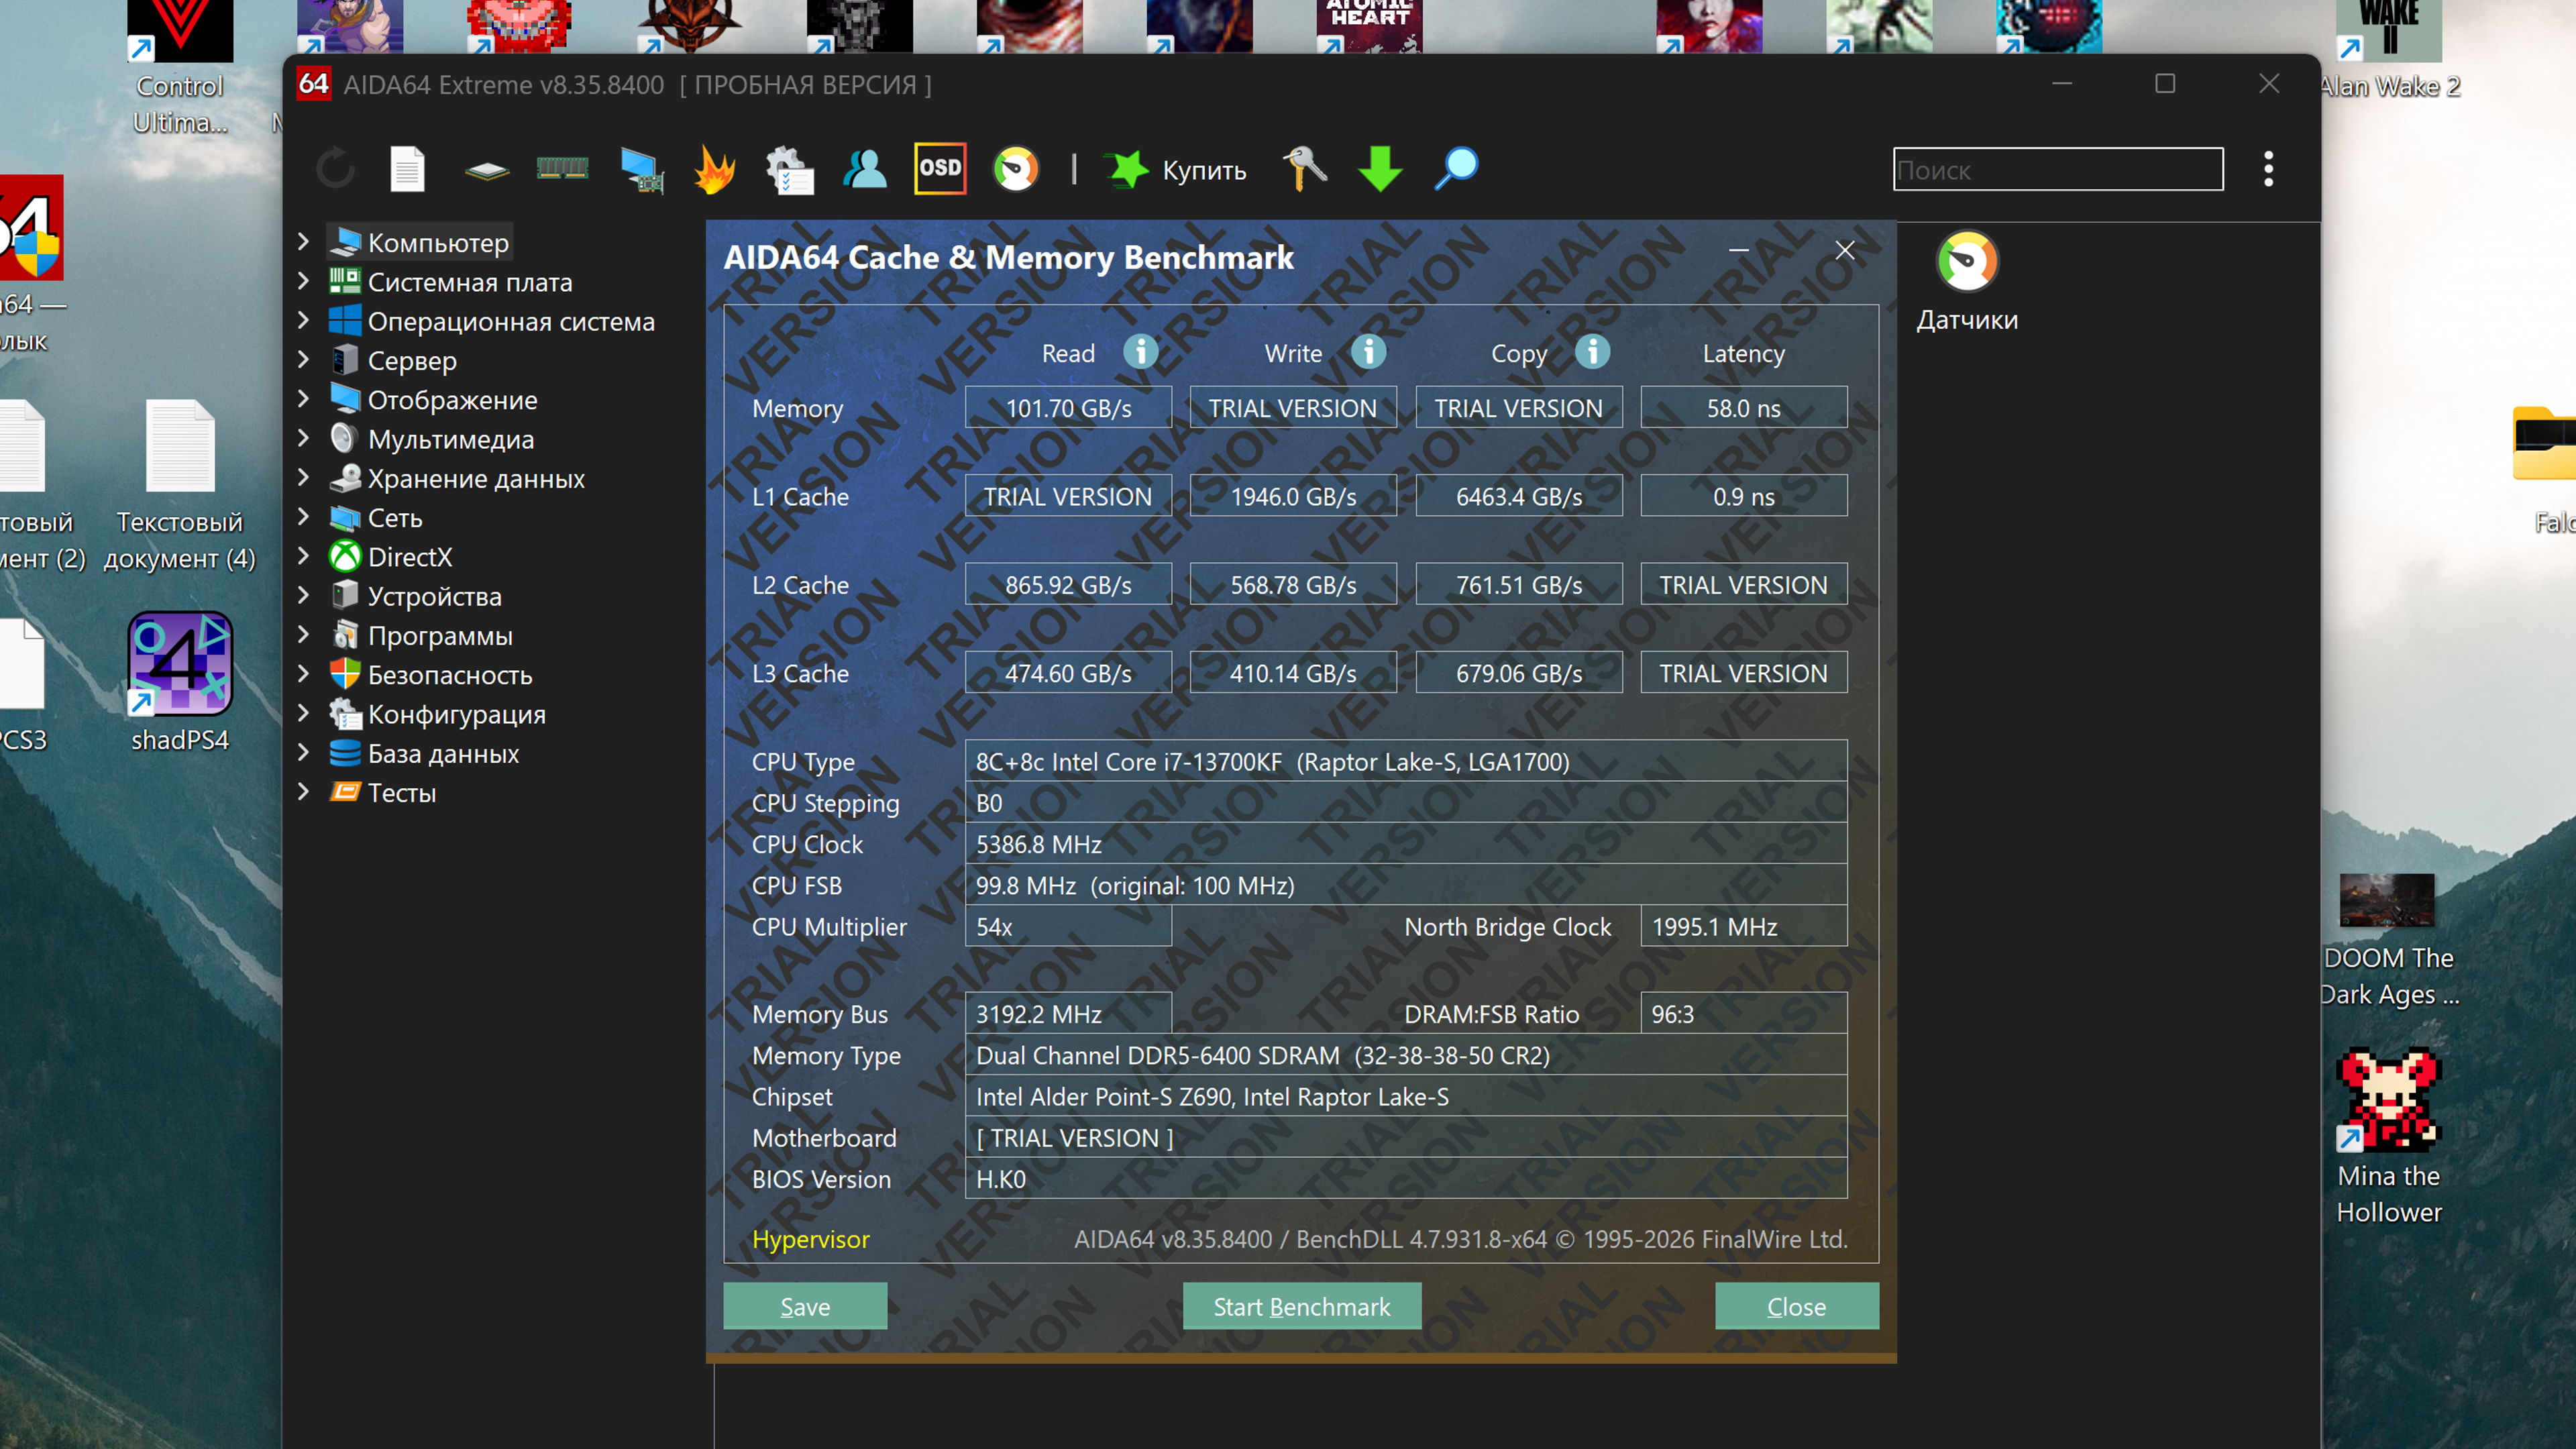The height and width of the screenshot is (1449, 2576).
Task: Click the info icon next to Read
Action: coord(1141,352)
